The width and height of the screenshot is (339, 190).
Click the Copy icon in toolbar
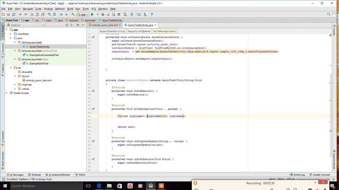[38, 14]
